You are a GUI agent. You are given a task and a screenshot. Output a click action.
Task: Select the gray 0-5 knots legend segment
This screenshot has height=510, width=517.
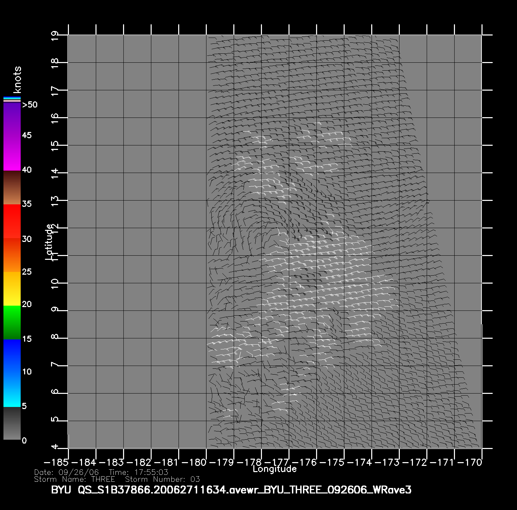pyautogui.click(x=12, y=423)
